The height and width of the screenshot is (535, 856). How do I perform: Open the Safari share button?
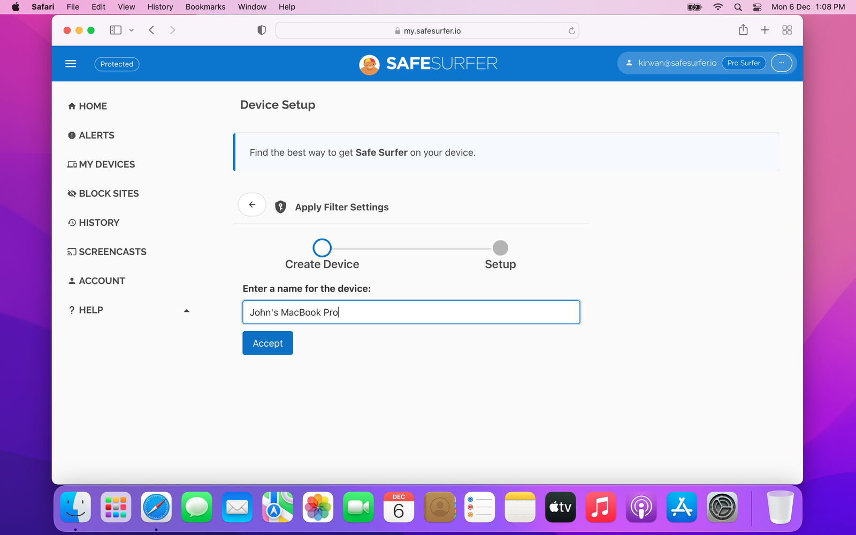[743, 30]
